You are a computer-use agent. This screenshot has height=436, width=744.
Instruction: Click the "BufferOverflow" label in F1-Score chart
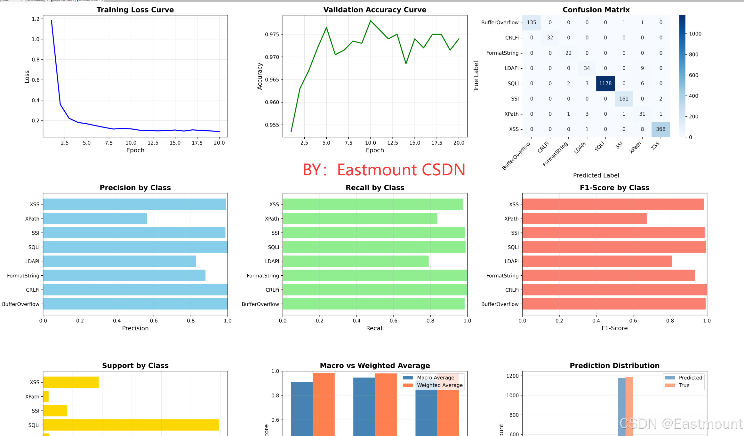point(500,304)
